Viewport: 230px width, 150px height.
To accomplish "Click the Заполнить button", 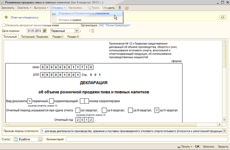I will (8, 8).
